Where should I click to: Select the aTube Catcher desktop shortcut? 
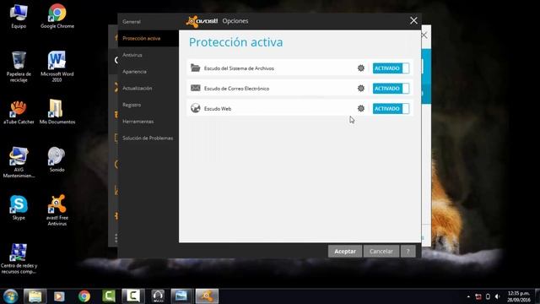tap(19, 112)
